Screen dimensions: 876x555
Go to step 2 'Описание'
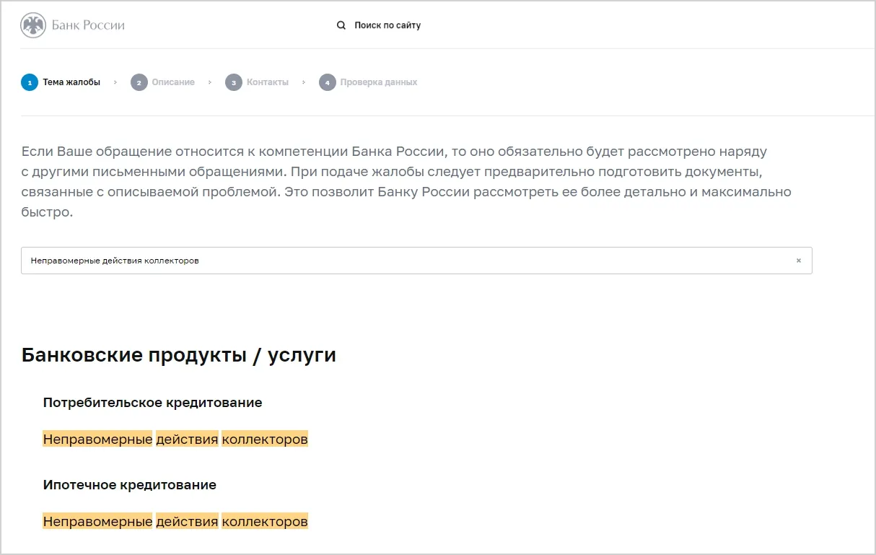pos(162,82)
